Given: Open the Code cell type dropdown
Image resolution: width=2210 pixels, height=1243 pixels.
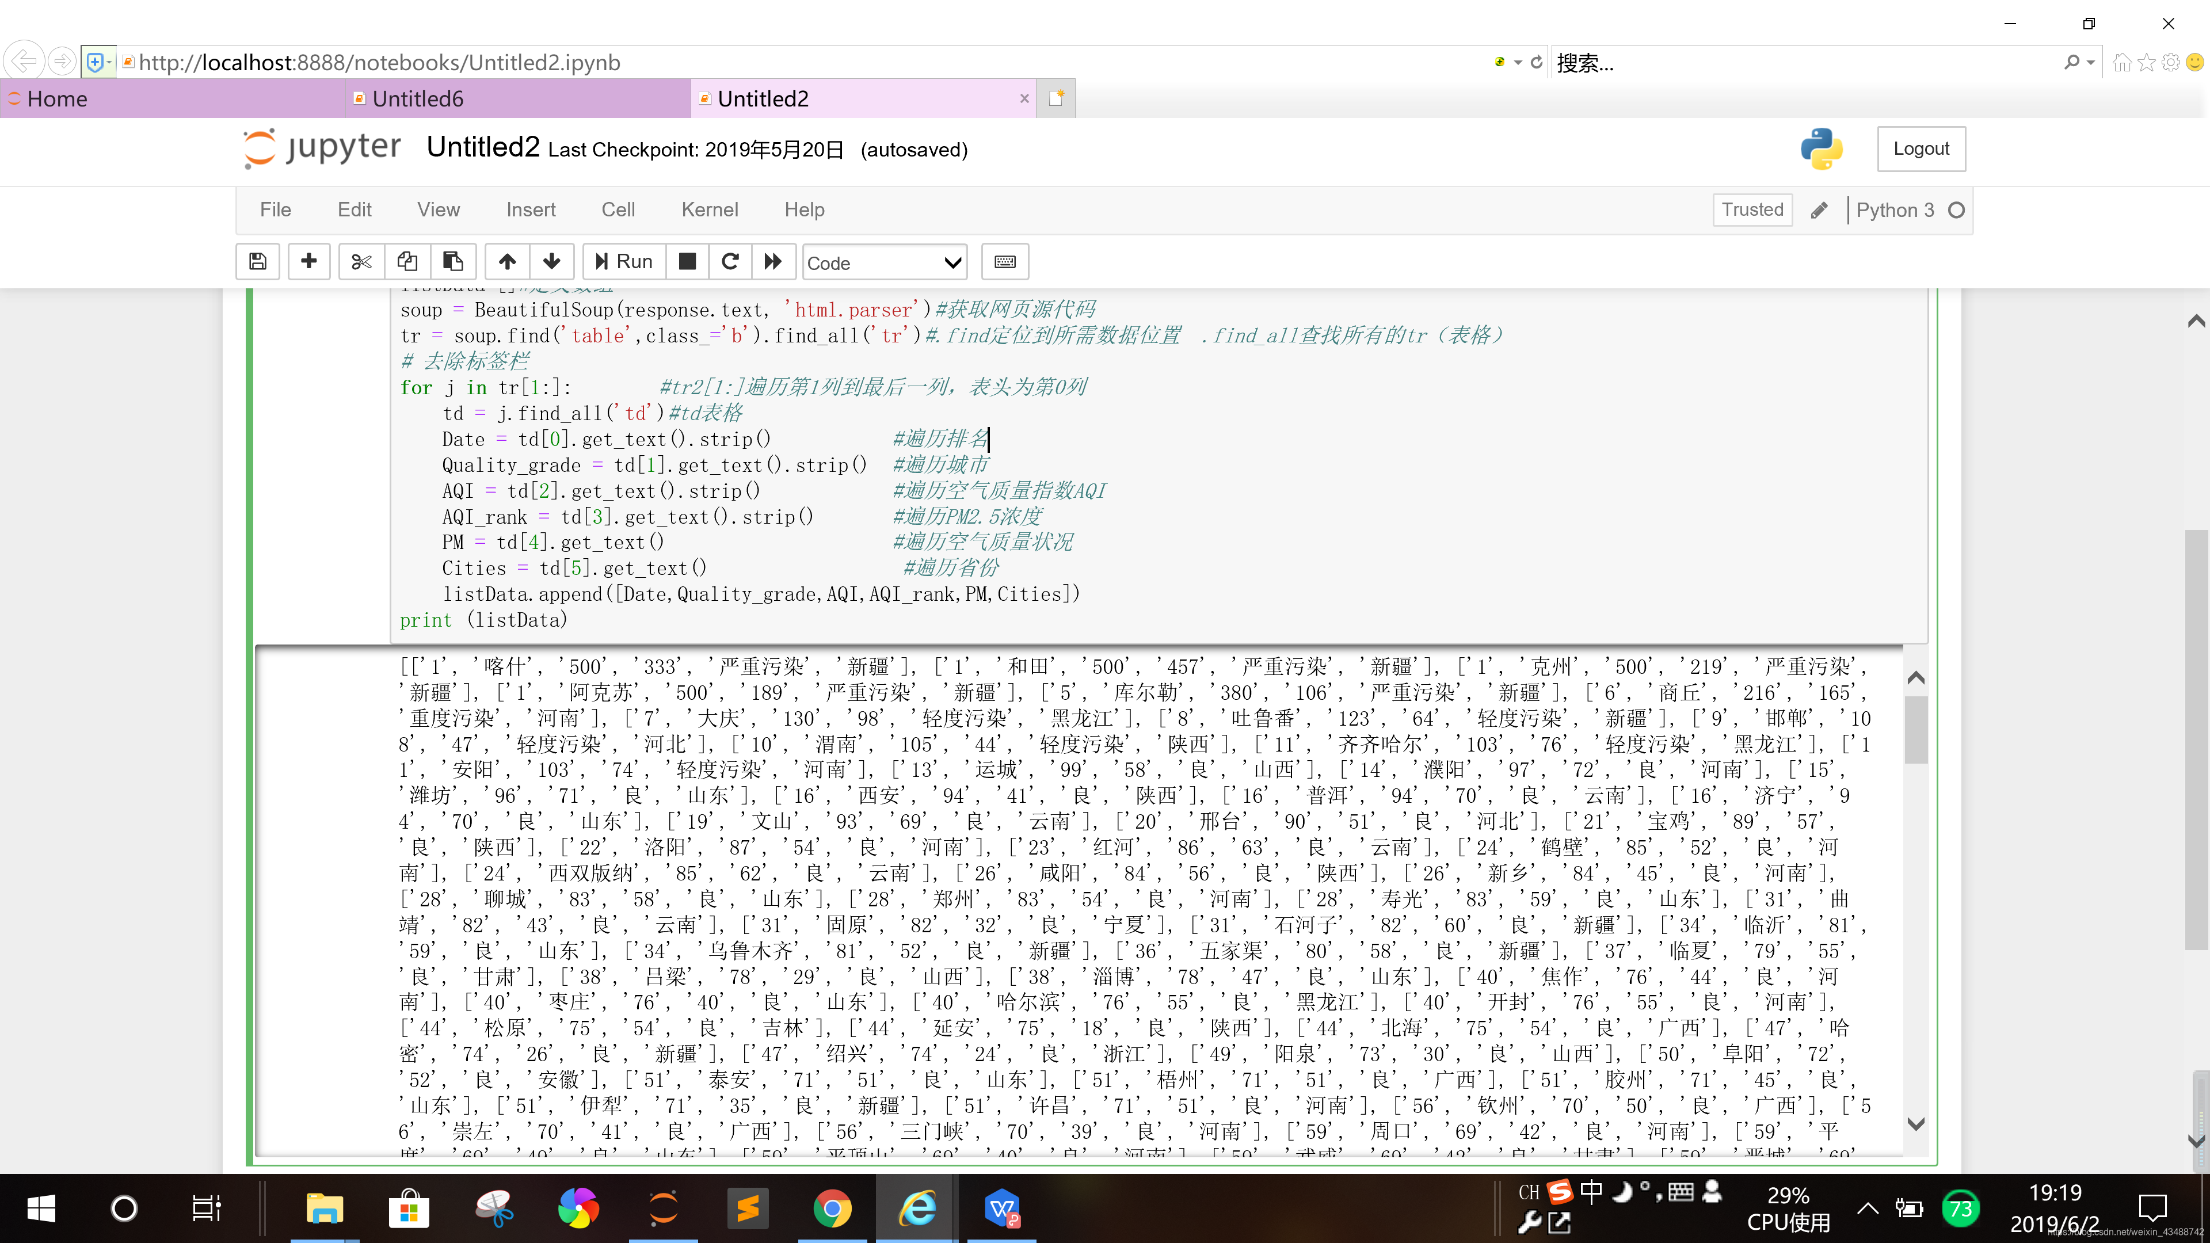Looking at the screenshot, I should pos(885,264).
